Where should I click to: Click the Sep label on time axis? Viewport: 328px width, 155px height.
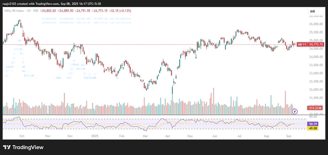click(289, 136)
